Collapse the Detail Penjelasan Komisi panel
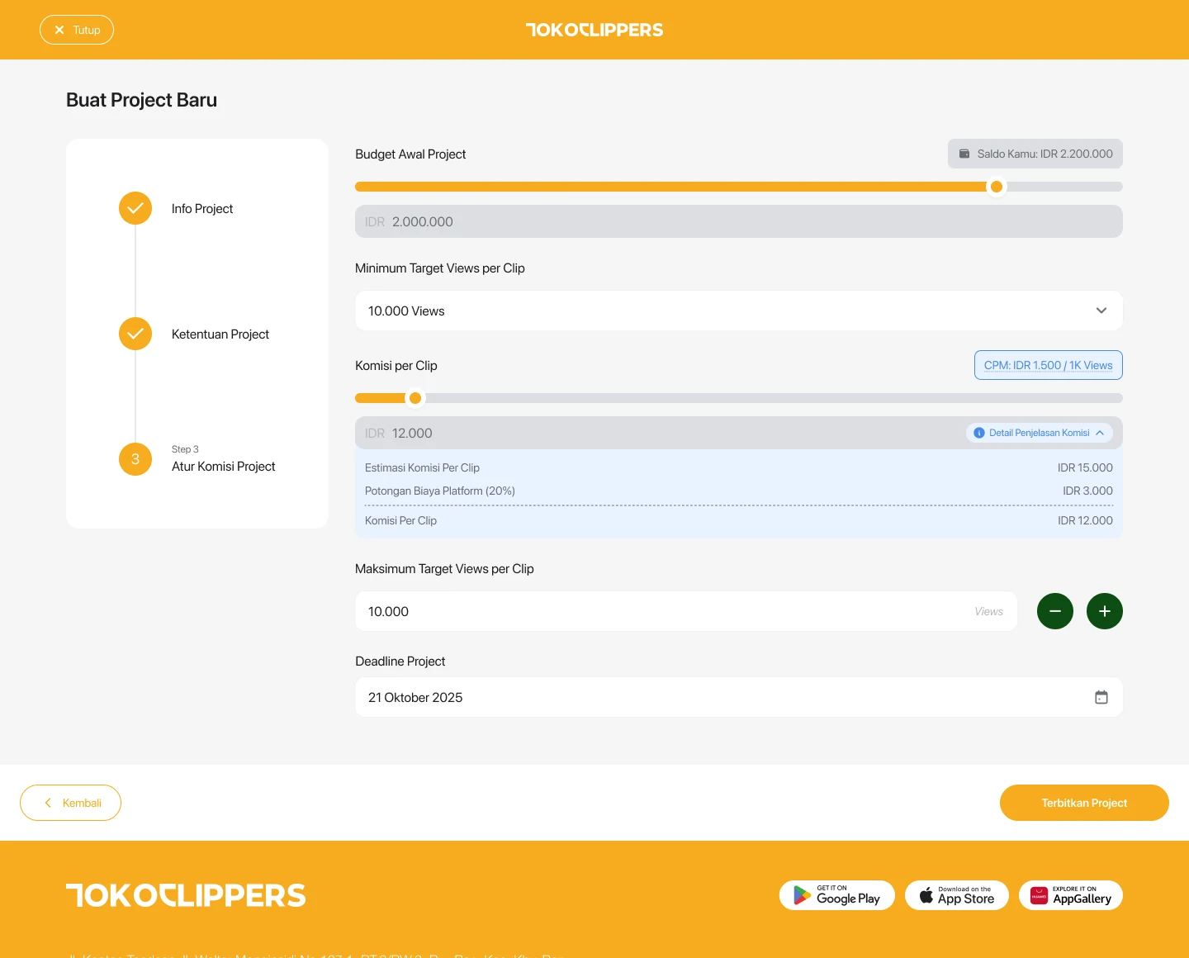Viewport: 1189px width, 958px height. click(x=1040, y=433)
